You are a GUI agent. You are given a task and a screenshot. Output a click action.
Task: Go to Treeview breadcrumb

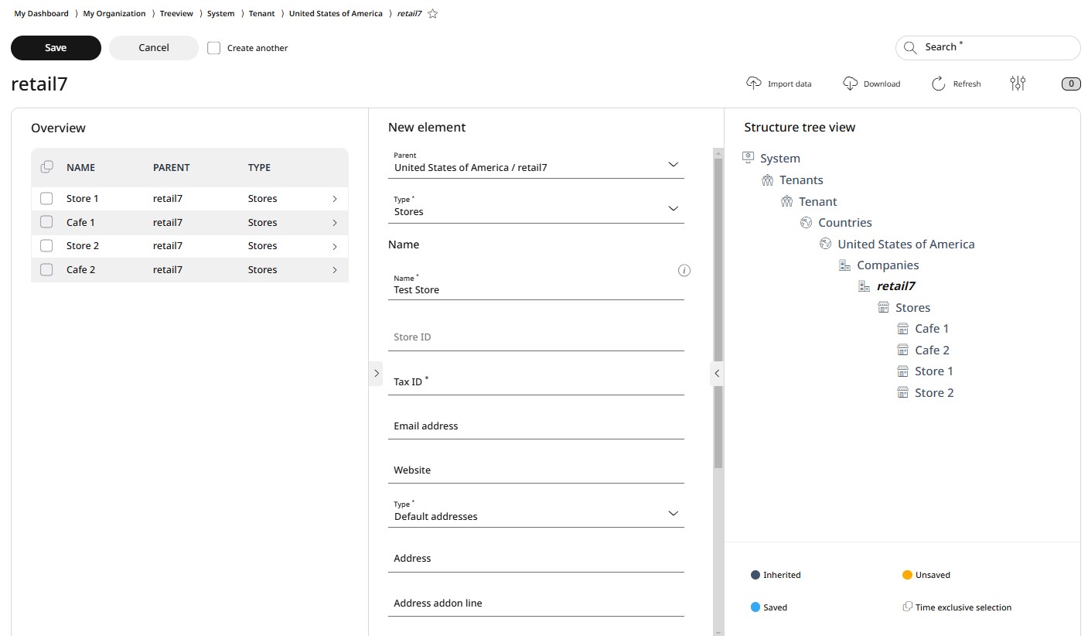pyautogui.click(x=176, y=14)
